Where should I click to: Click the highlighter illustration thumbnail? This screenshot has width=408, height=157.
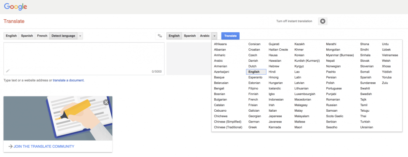click(x=58, y=118)
